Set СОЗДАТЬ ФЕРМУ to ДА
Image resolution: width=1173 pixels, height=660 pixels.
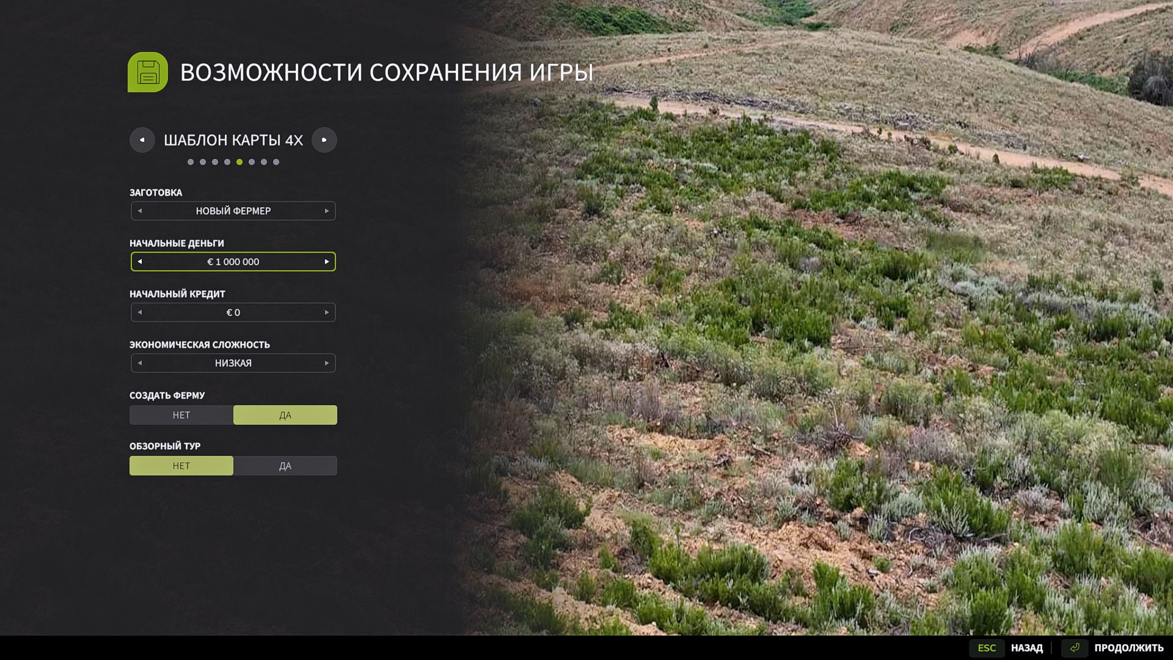pos(285,415)
